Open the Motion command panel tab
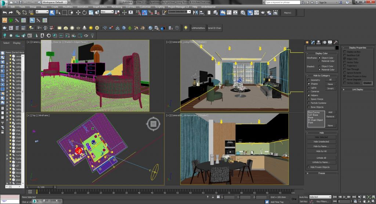This screenshot has width=376, height=204. point(325,42)
